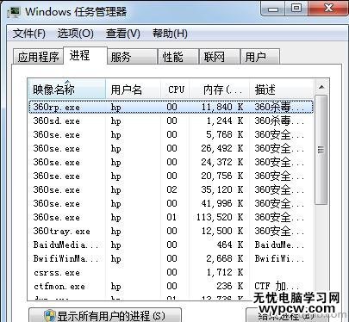Maximize the Task Manager window

[x=296, y=9]
